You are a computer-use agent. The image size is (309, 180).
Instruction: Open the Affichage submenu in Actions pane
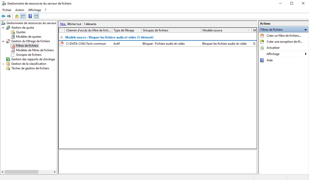[x=273, y=54]
